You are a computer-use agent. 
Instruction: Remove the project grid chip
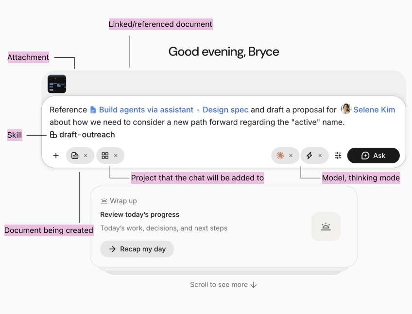(116, 156)
